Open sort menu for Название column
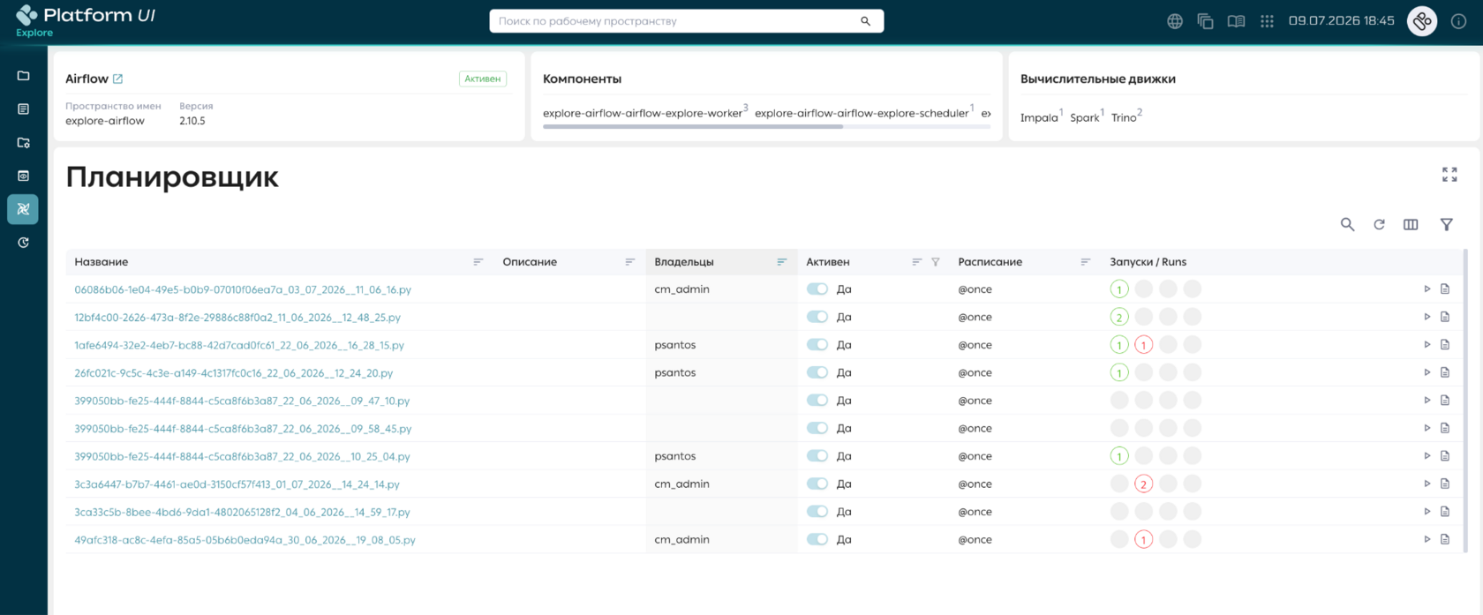This screenshot has height=615, width=1483. point(478,262)
